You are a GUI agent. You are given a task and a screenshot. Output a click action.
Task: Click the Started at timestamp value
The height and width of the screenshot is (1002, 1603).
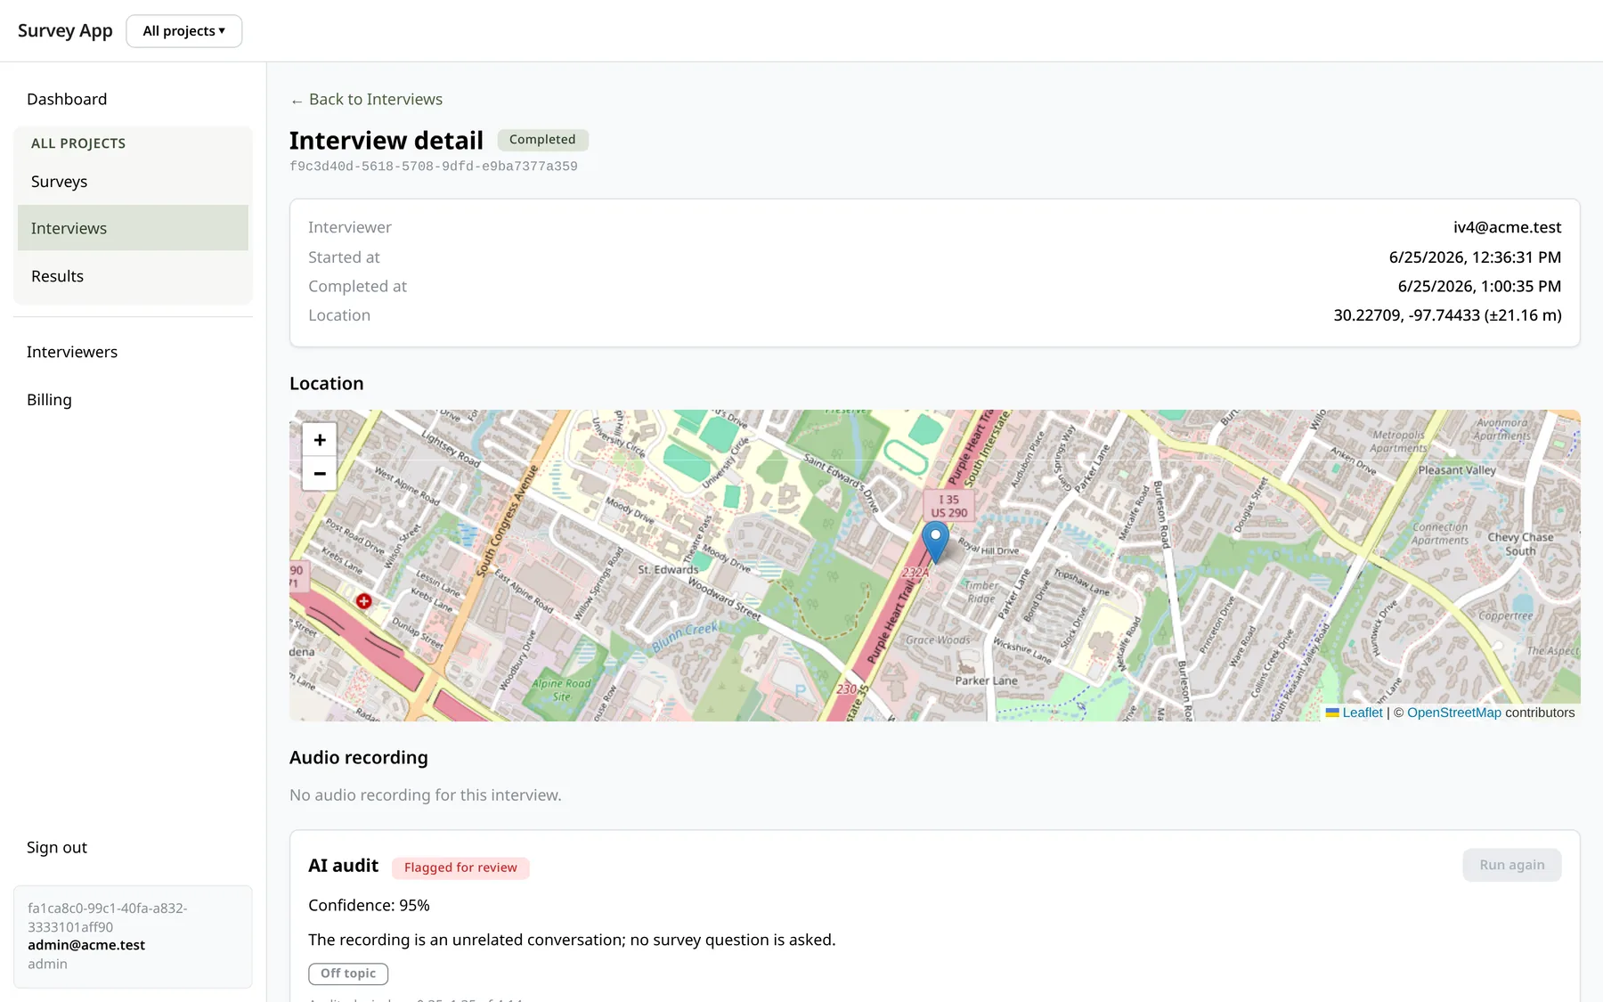coord(1475,257)
